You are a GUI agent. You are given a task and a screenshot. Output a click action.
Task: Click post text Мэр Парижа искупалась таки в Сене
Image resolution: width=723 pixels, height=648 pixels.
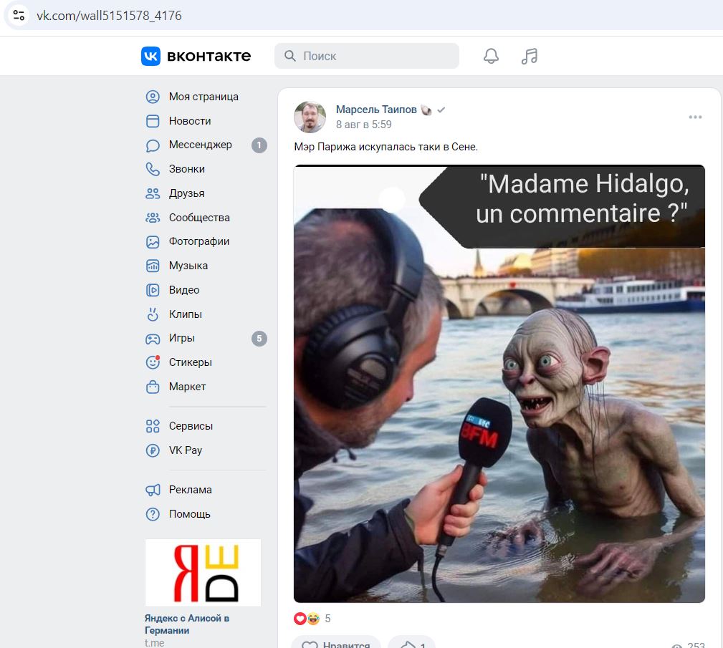[386, 147]
